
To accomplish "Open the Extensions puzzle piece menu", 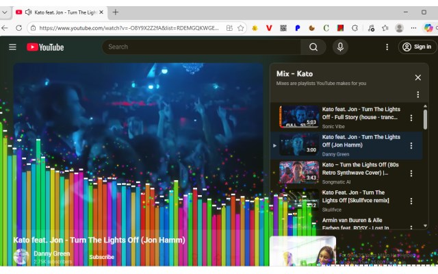I will point(355,28).
